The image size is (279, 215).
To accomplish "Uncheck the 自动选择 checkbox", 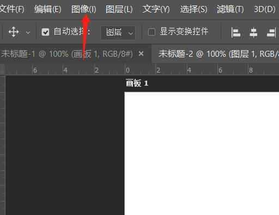I will coord(45,32).
